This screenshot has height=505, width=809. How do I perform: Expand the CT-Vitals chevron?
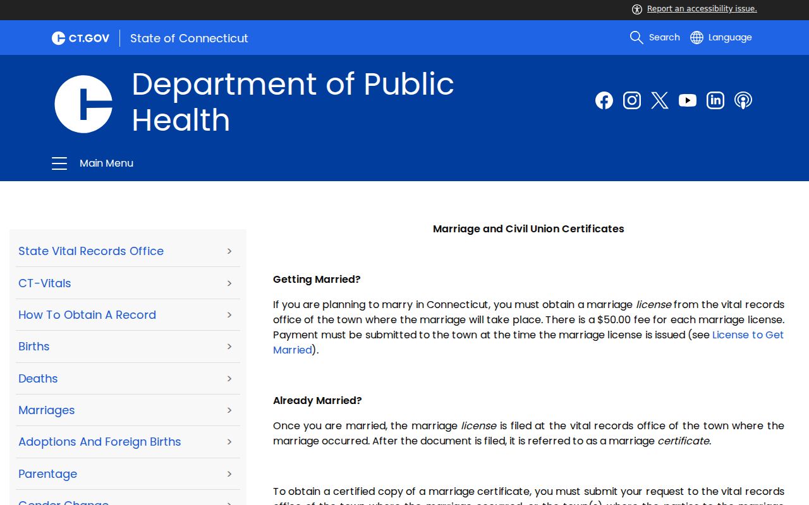(x=229, y=283)
